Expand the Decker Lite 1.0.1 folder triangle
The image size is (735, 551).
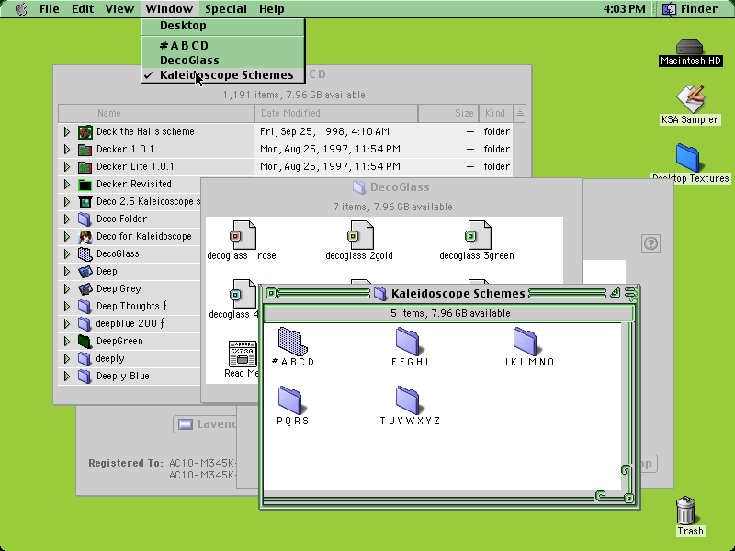tap(67, 167)
